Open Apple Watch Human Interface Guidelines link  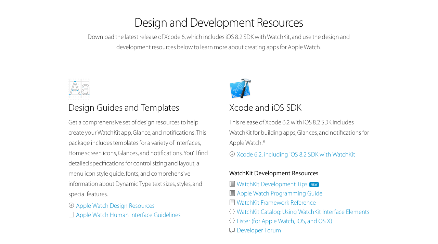[128, 215]
